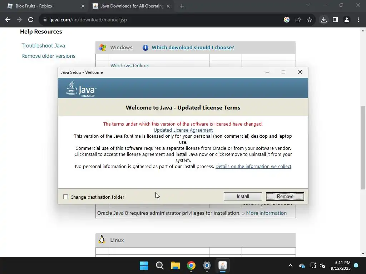Image resolution: width=366 pixels, height=274 pixels.
Task: Open taskbar Search
Action: point(160,265)
